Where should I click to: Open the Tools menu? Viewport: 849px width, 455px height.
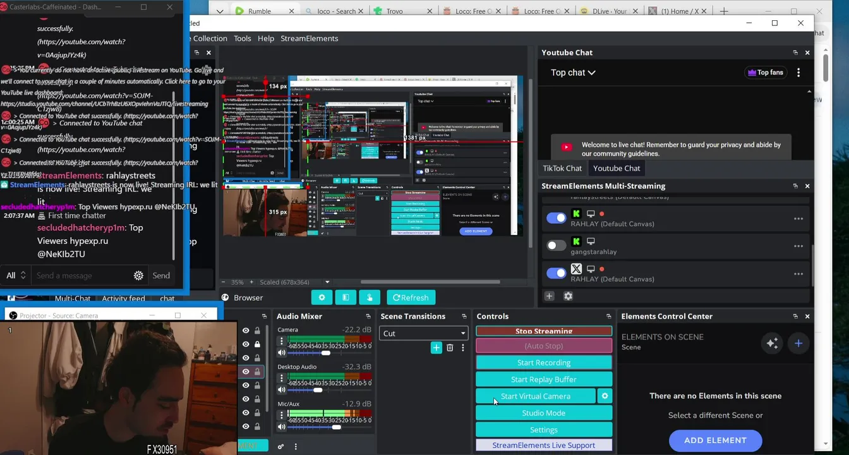click(243, 39)
